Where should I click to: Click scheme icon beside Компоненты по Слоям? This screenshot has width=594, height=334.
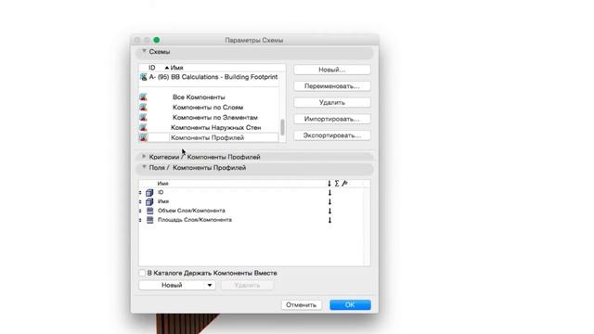pyautogui.click(x=143, y=108)
